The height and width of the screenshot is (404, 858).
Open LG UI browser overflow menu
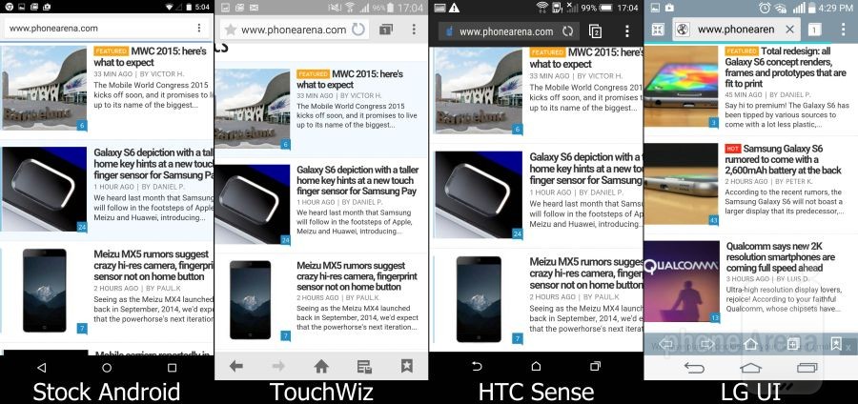tap(844, 30)
